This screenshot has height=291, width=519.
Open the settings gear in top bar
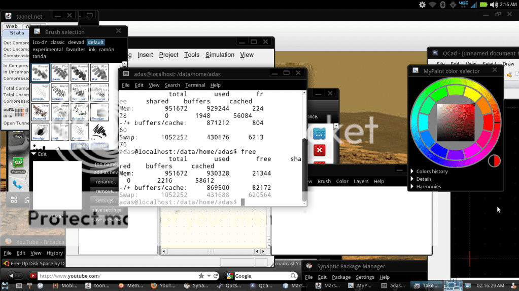pos(422,5)
